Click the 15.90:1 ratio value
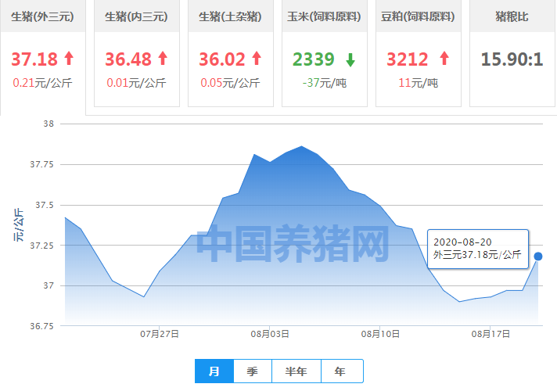The width and height of the screenshot is (557, 391). [512, 59]
